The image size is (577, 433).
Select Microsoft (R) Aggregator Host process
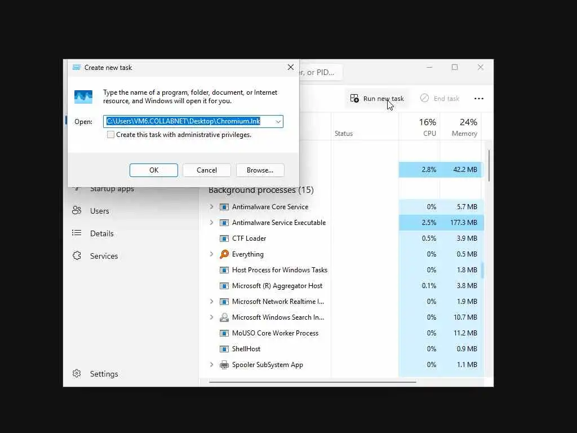click(x=277, y=286)
